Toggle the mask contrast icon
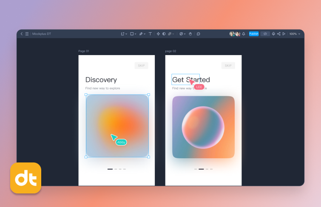This screenshot has height=207, width=321. click(x=164, y=34)
